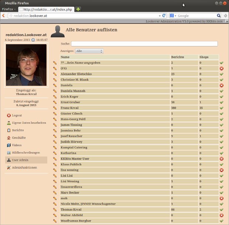Image resolution: width=229 pixels, height=225 pixels.
Task: Select the name Hans-Georg Peitl
Action: (x=73, y=119)
